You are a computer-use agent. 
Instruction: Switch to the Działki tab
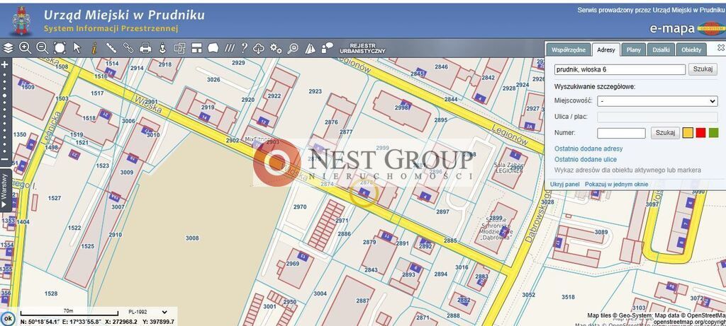point(661,50)
